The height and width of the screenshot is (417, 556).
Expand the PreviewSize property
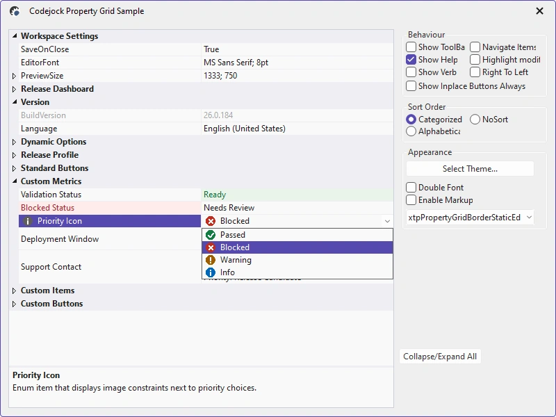tap(14, 76)
